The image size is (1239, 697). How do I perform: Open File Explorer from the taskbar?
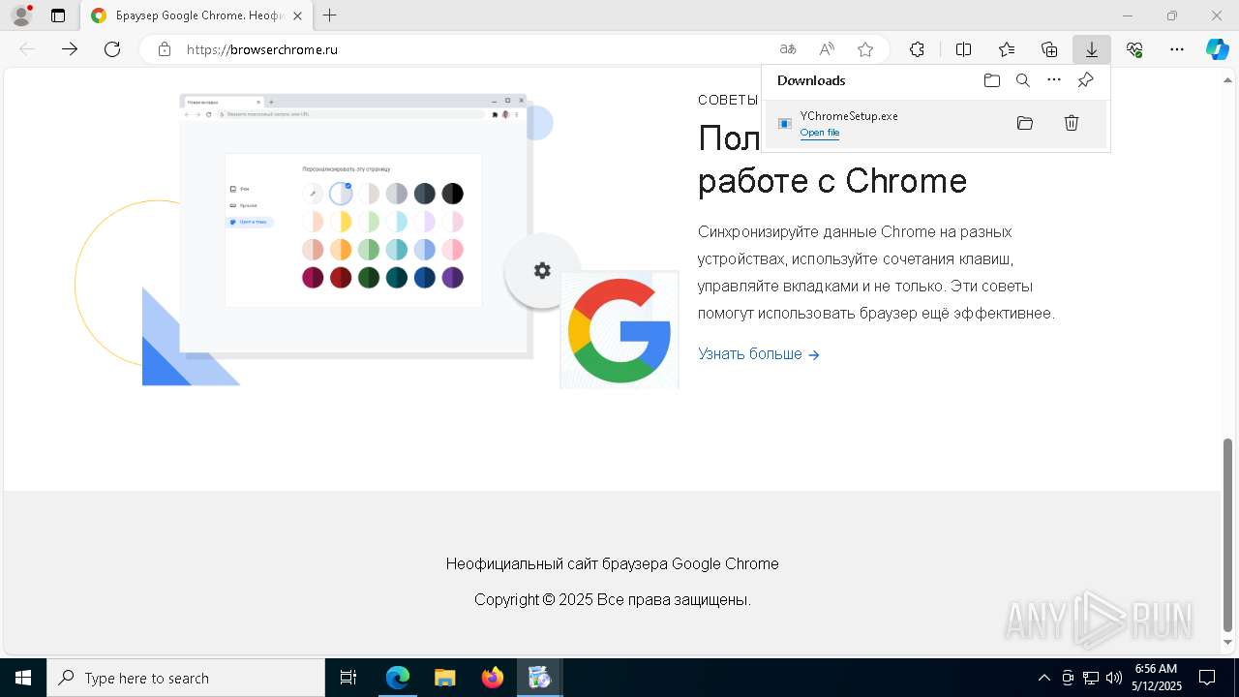tap(445, 678)
